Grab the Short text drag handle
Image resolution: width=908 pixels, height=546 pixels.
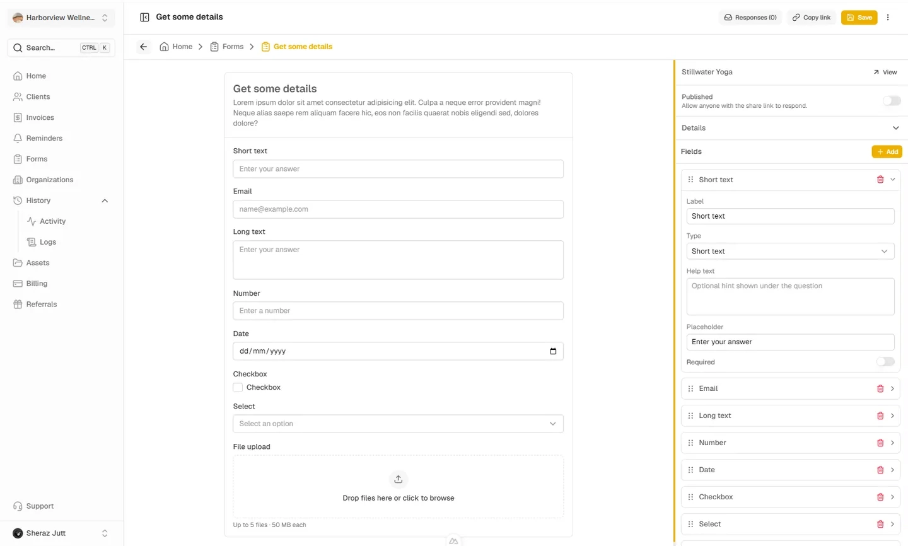(690, 180)
